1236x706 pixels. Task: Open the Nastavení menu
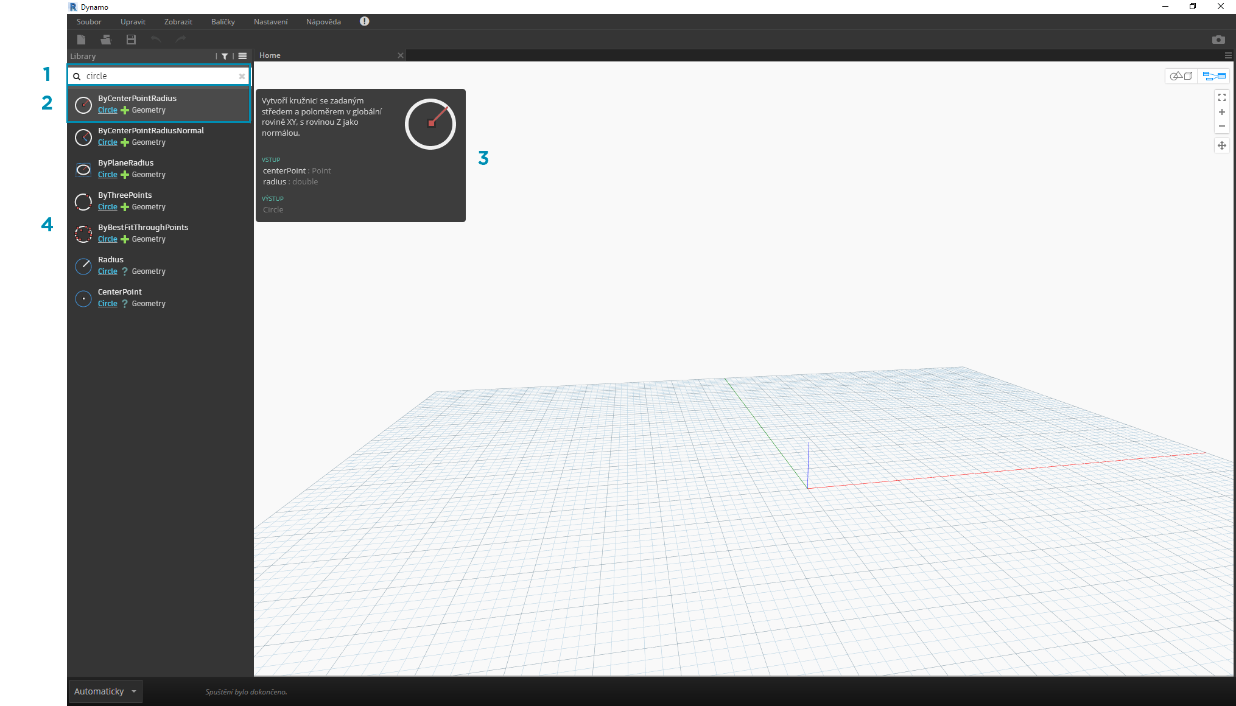pos(270,21)
